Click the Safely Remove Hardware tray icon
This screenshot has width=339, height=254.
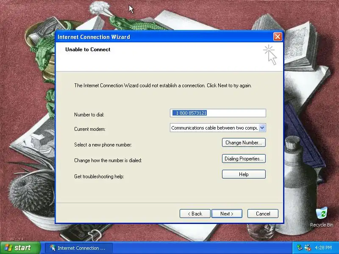300,248
